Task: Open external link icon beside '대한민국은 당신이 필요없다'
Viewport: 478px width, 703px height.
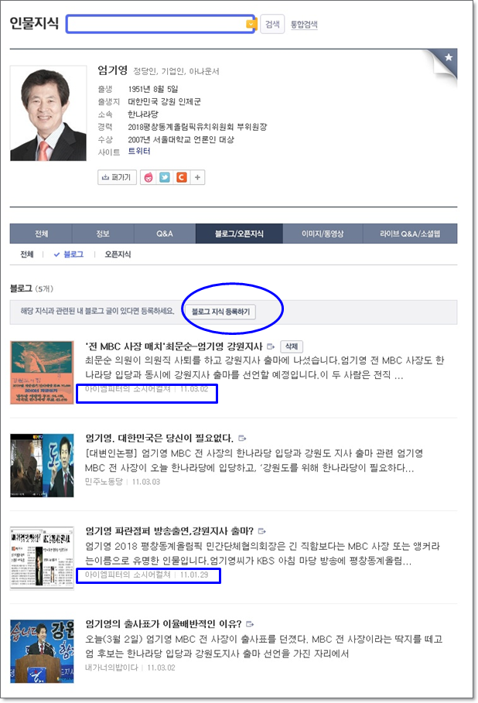Action: pyautogui.click(x=242, y=438)
